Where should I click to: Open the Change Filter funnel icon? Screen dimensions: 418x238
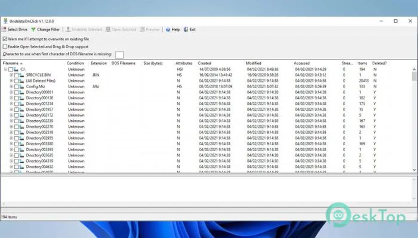[33, 30]
